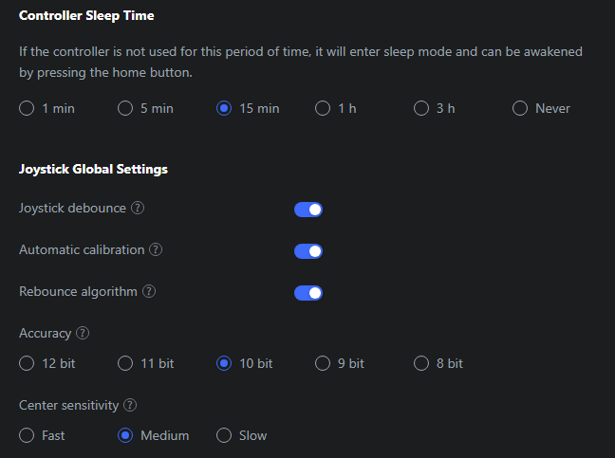Select 12 bit accuracy
615x458 pixels.
click(27, 363)
